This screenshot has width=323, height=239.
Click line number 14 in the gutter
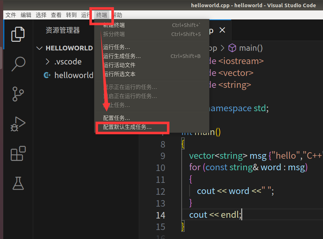(x=160, y=215)
